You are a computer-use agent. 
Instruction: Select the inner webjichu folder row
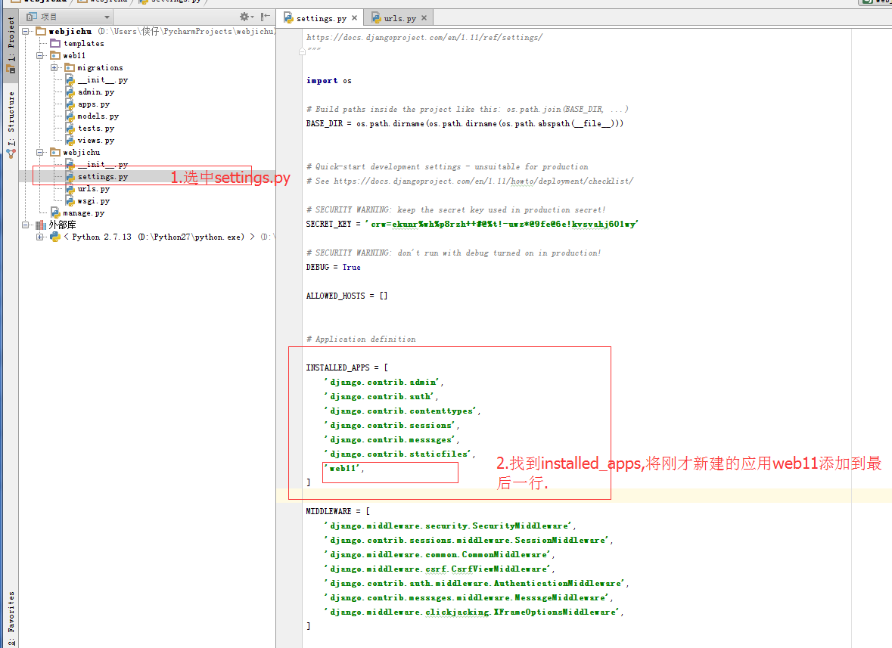82,152
